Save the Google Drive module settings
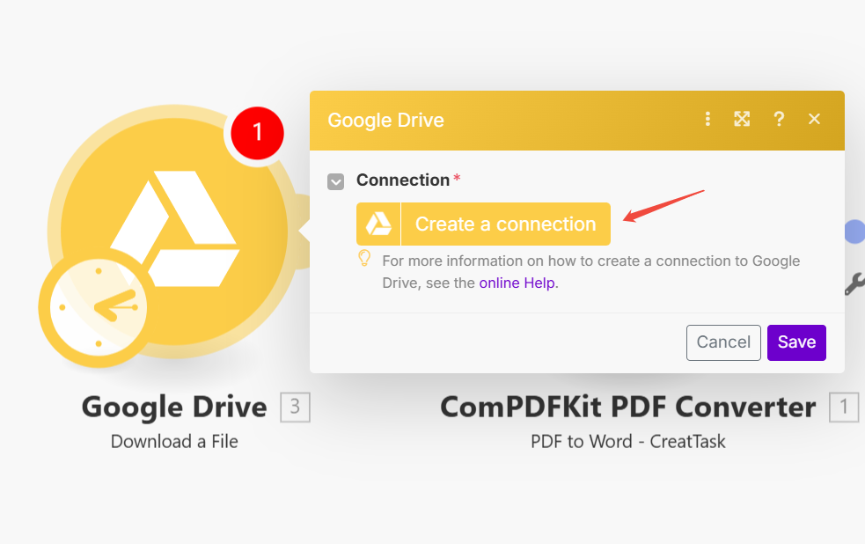865x544 pixels. point(796,342)
